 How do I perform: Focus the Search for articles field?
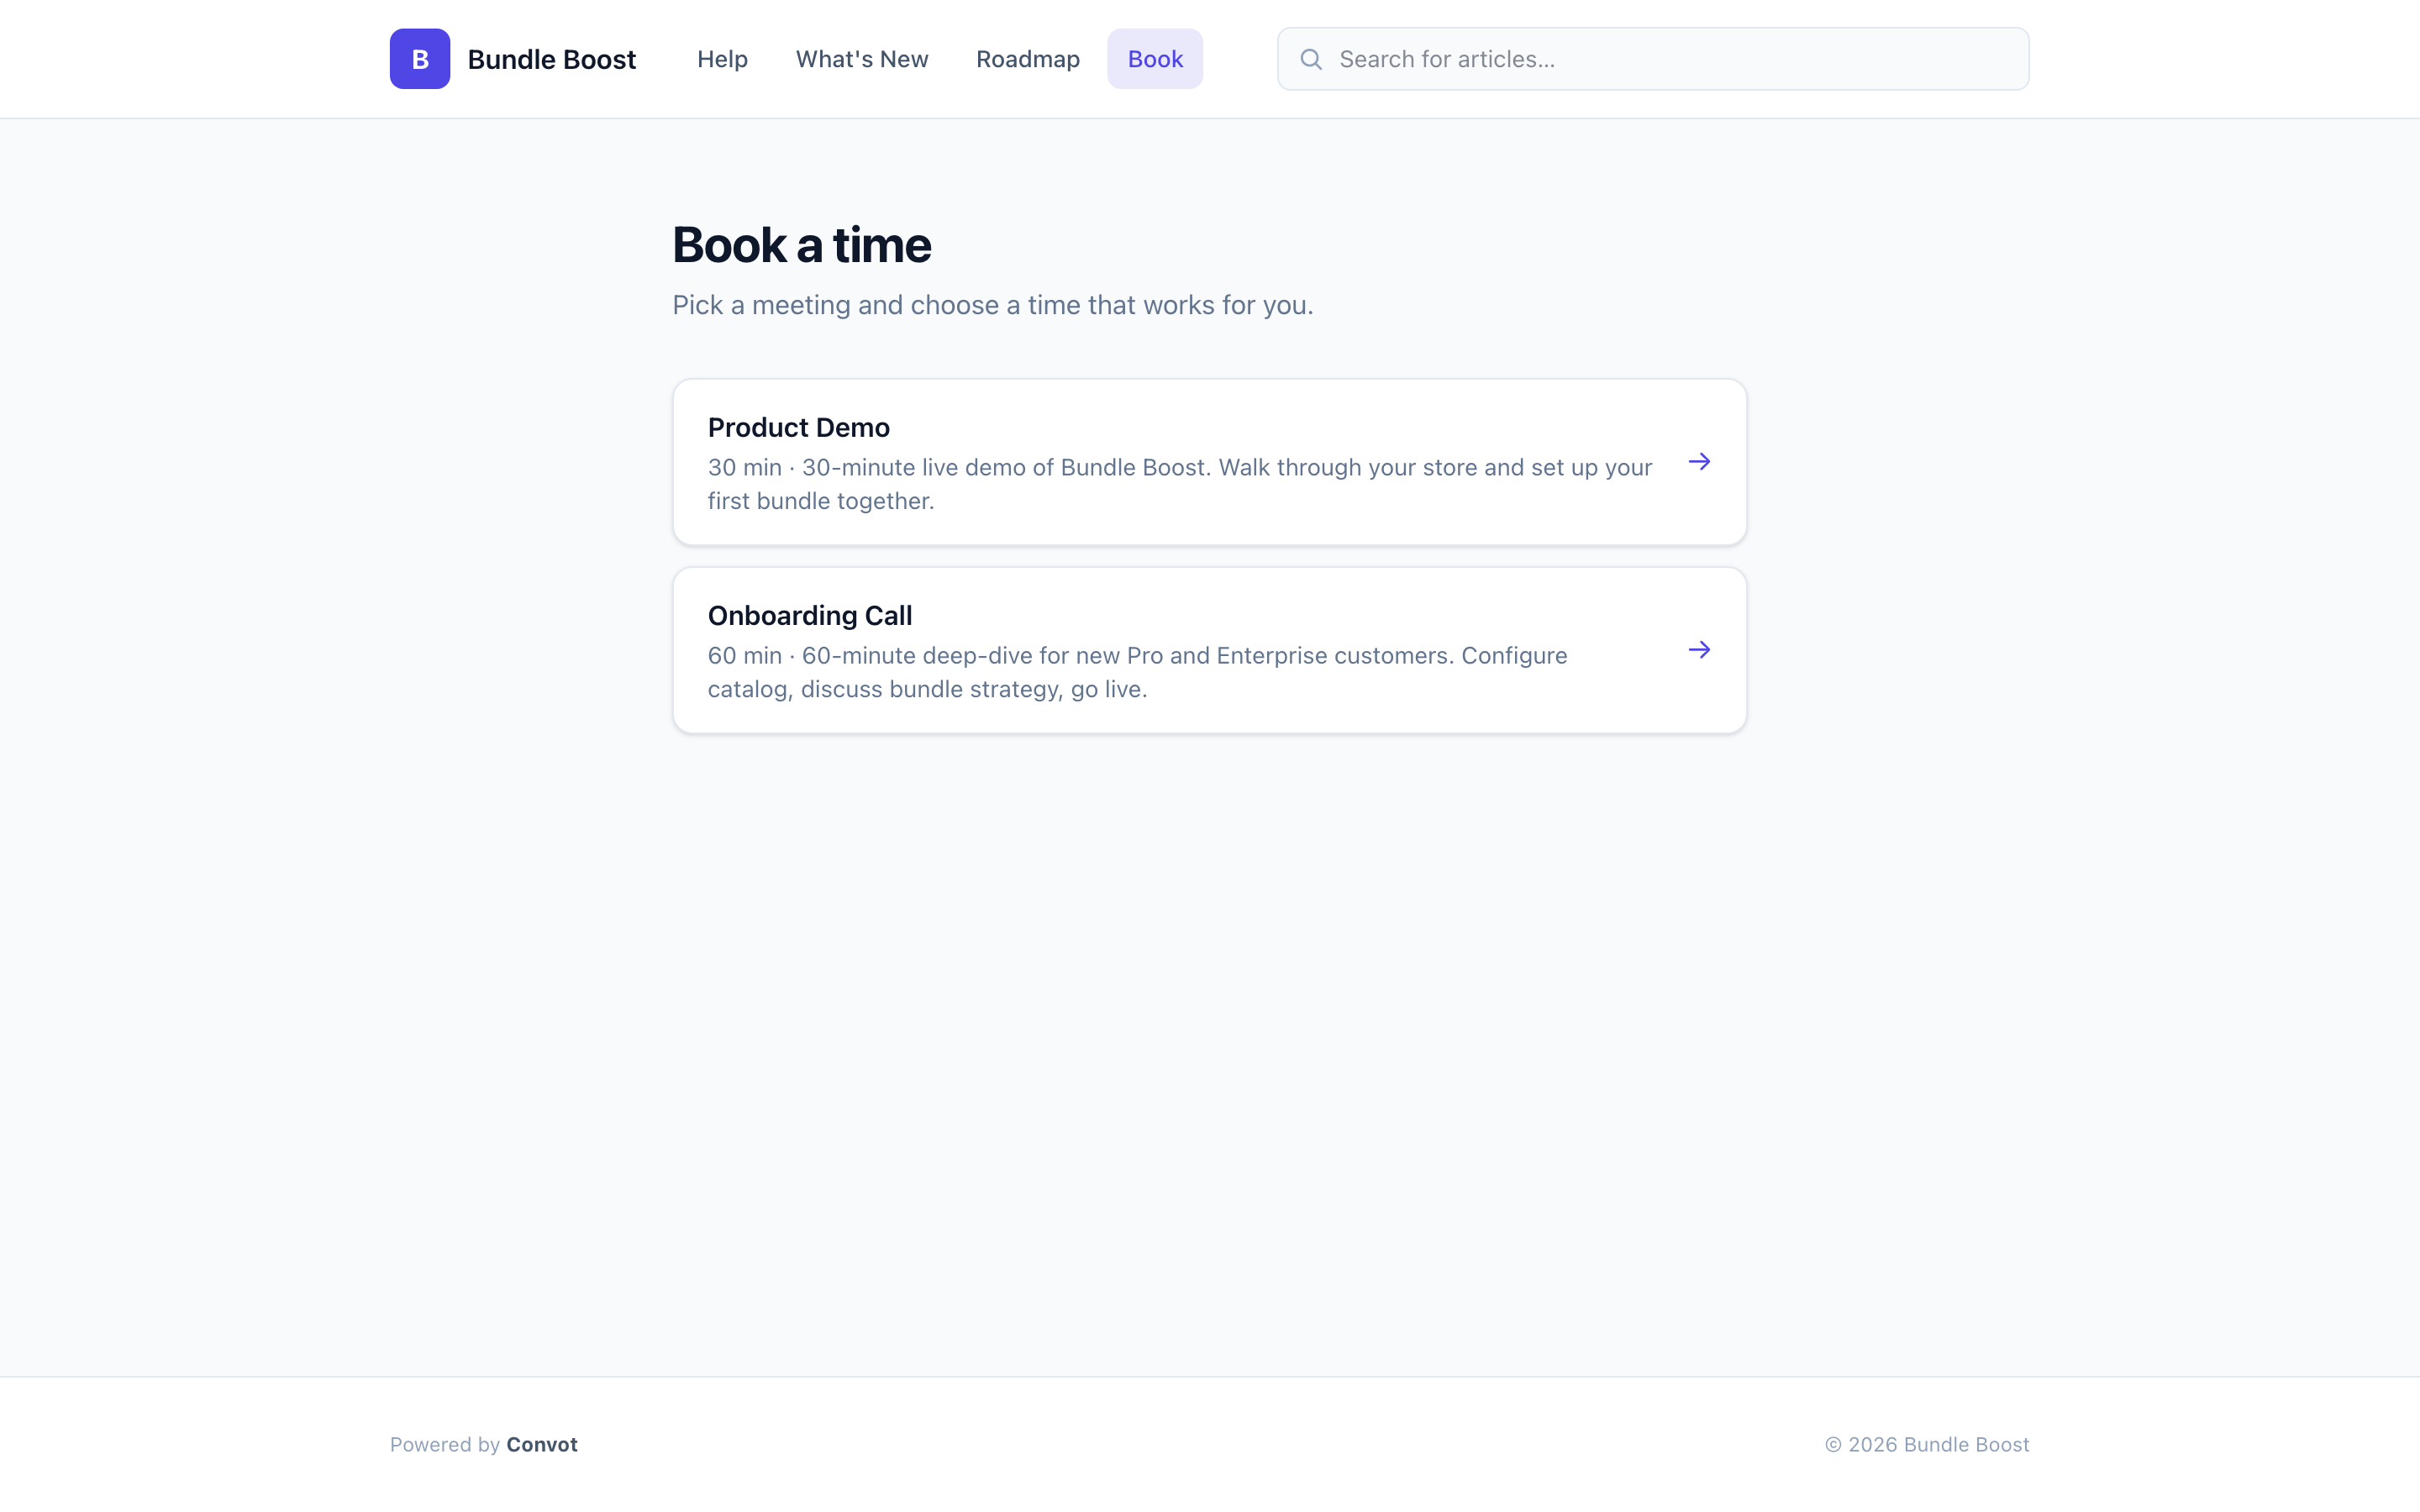[x=1653, y=59]
